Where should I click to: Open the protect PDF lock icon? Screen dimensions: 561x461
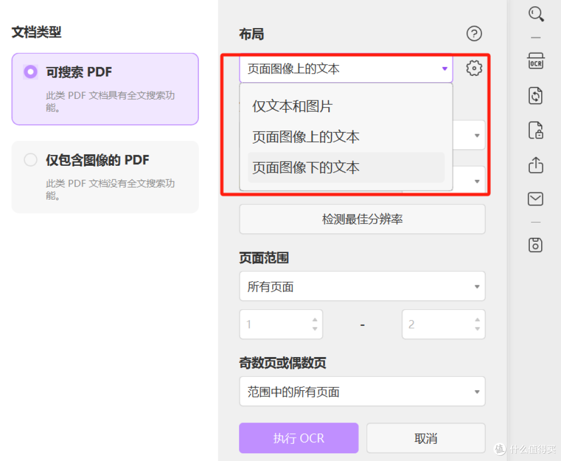(x=536, y=130)
